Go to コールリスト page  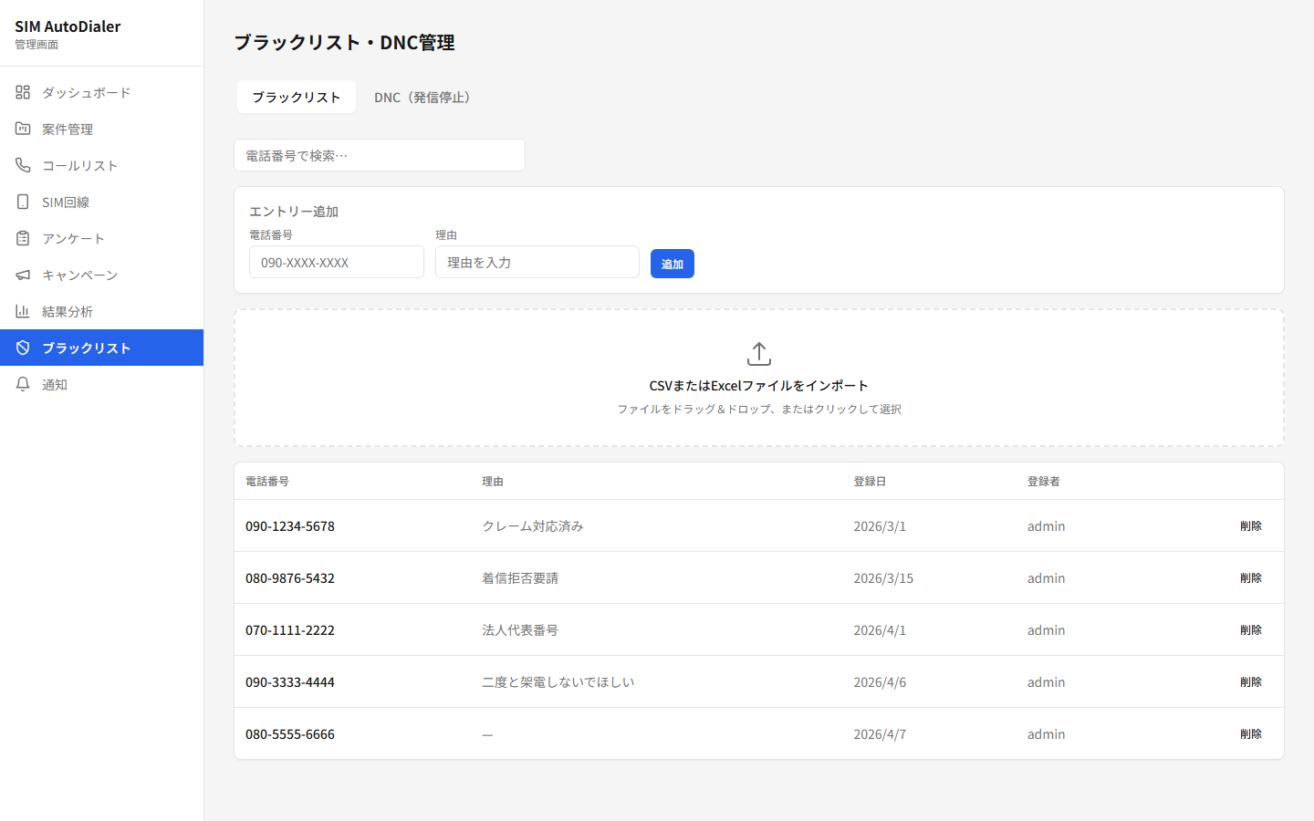click(101, 165)
